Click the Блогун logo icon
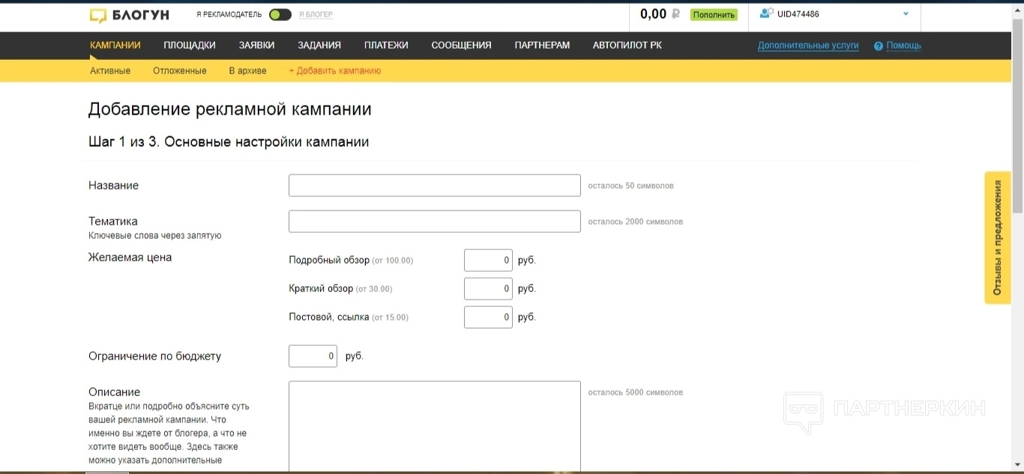Viewport: 1024px width, 474px height. (97, 15)
